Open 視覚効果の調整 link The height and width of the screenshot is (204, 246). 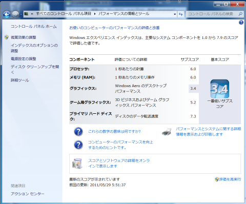pyautogui.click(x=24, y=37)
